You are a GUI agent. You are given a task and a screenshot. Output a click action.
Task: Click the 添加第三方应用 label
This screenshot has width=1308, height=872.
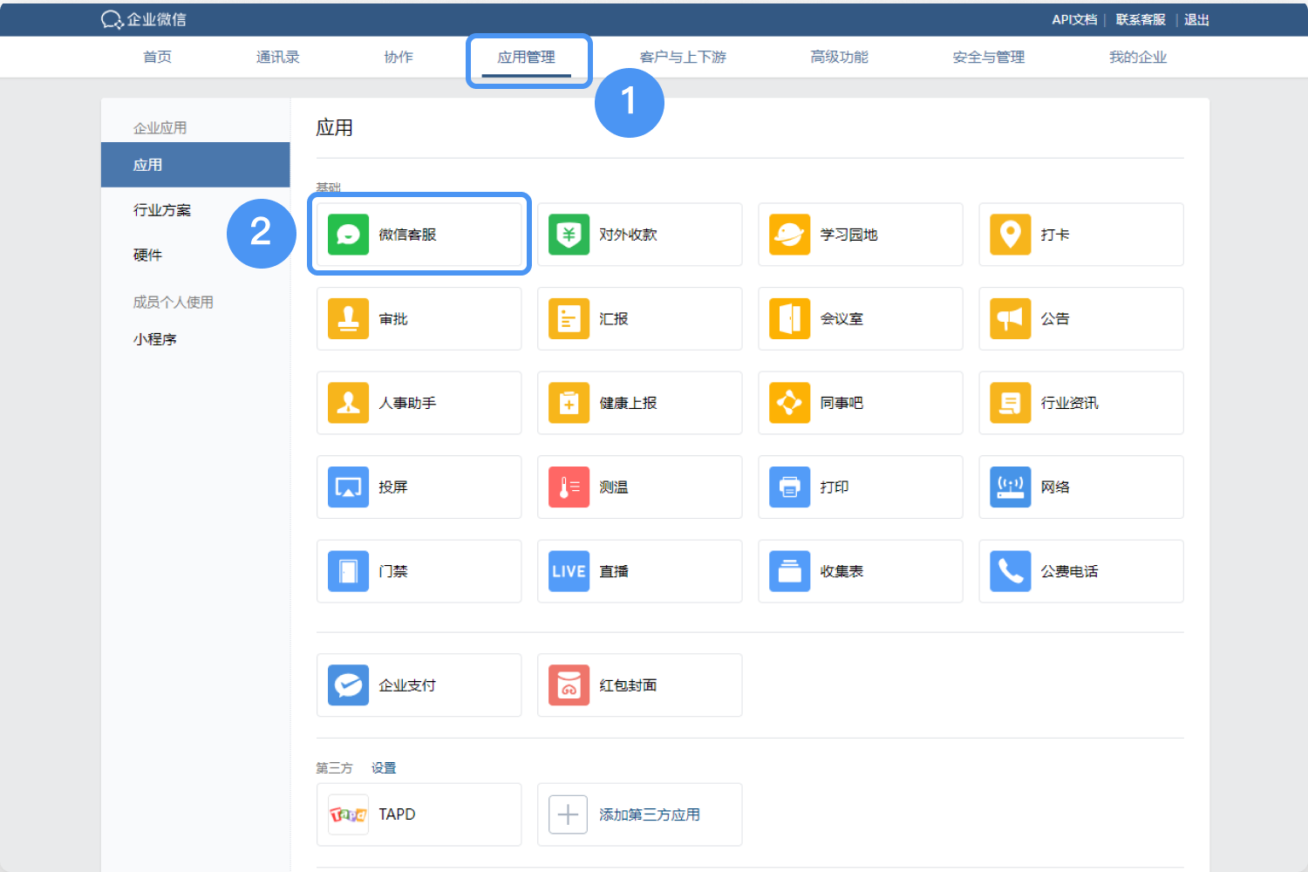pos(650,814)
